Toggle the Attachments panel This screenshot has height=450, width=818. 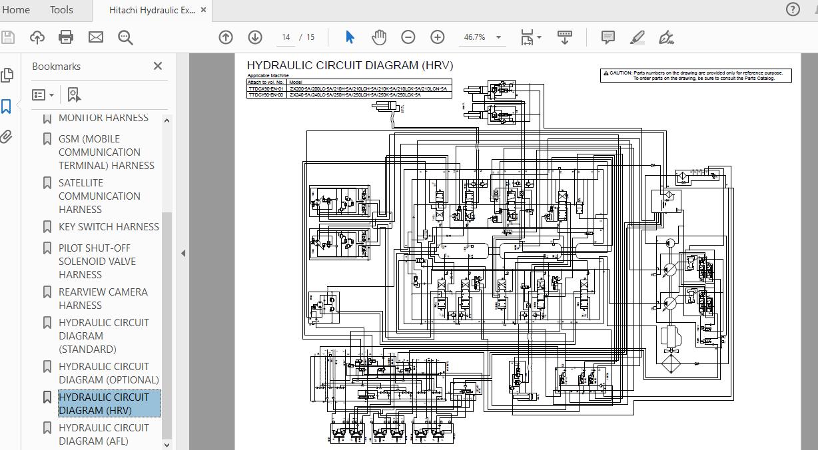(x=7, y=136)
